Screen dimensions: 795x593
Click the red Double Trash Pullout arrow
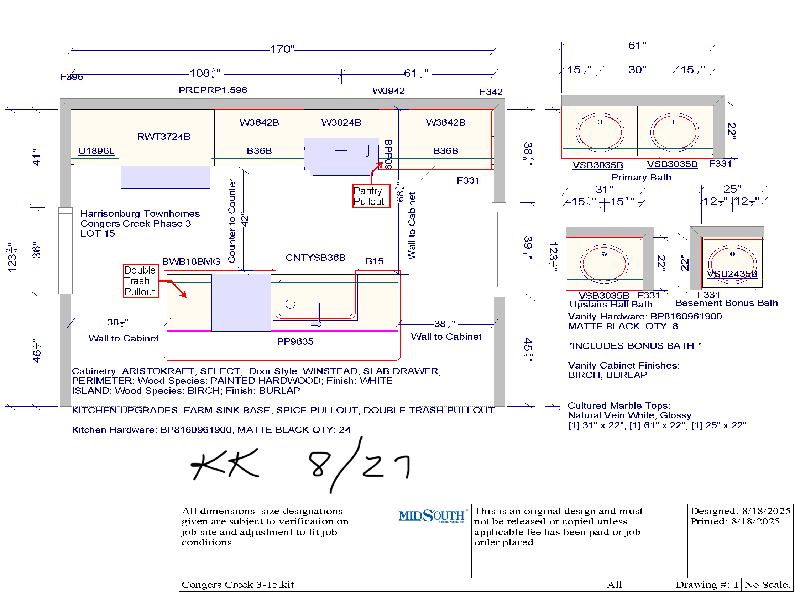(x=178, y=289)
